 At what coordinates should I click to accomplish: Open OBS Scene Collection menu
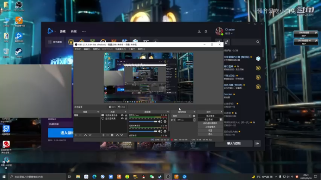click(121, 49)
